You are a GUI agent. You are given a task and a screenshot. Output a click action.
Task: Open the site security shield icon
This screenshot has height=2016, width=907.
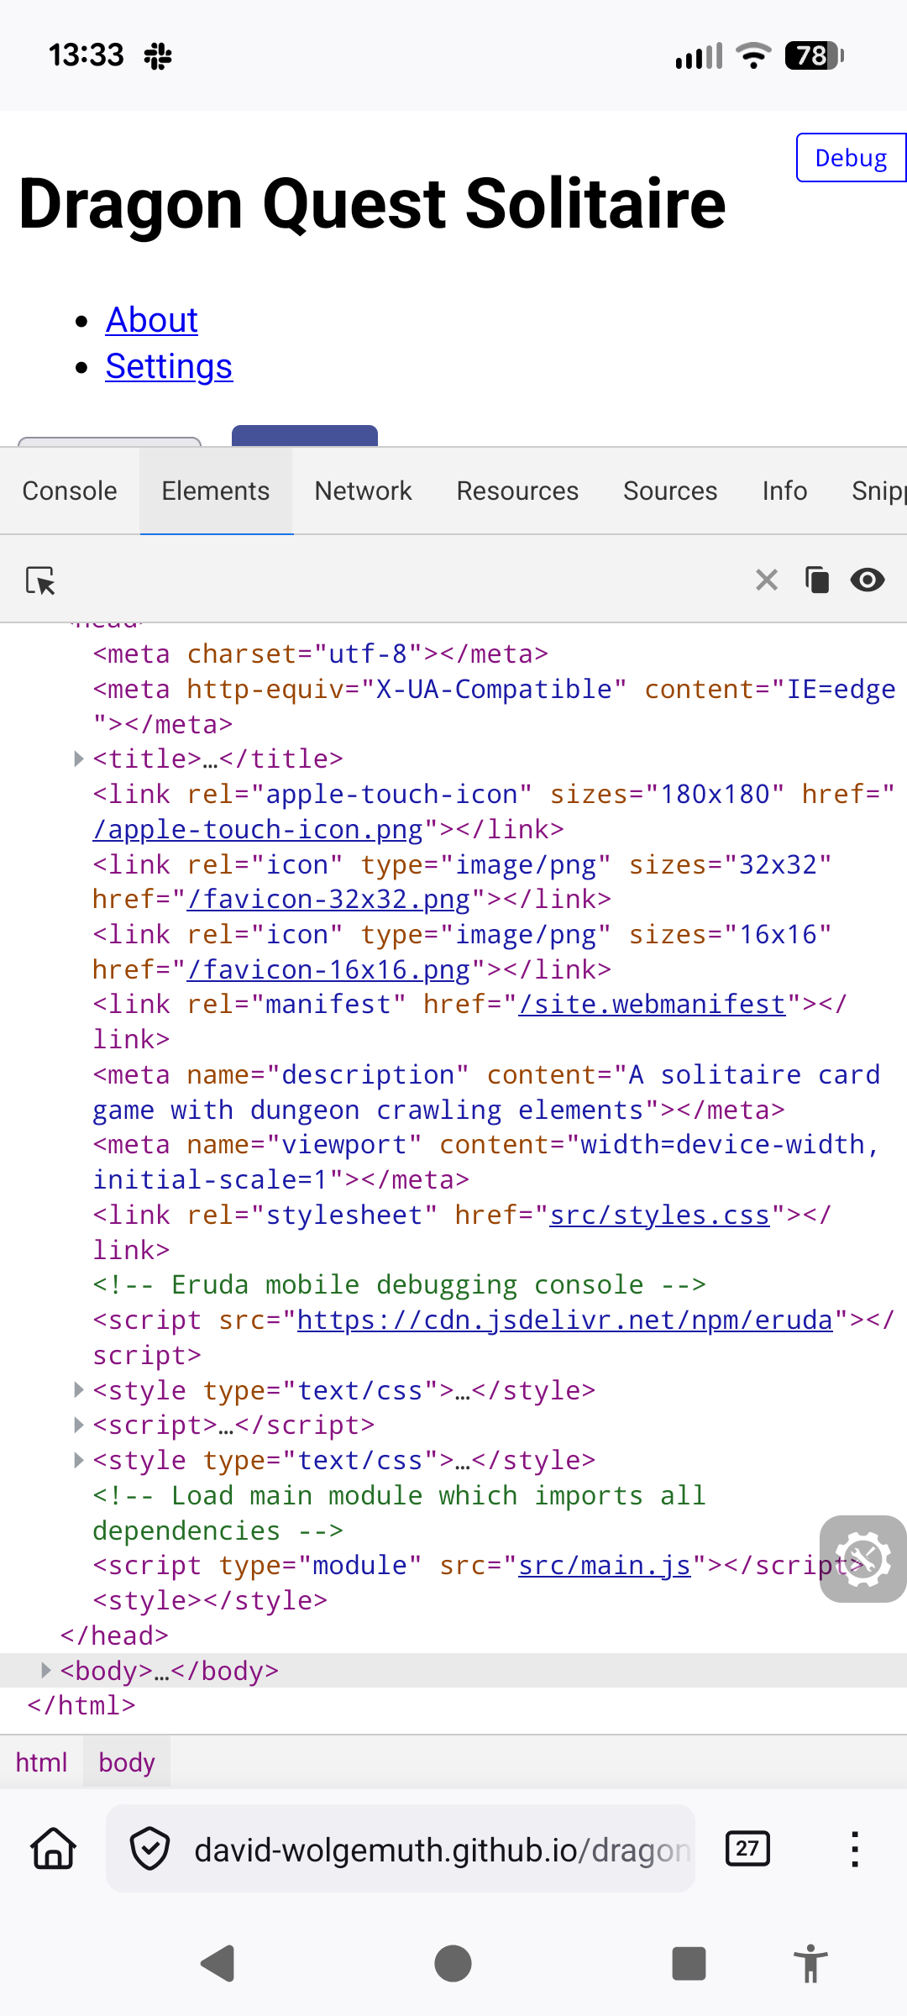pos(150,1849)
